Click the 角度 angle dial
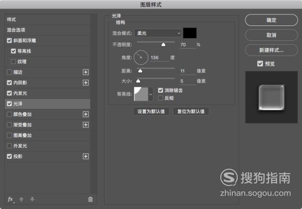 click(141, 57)
